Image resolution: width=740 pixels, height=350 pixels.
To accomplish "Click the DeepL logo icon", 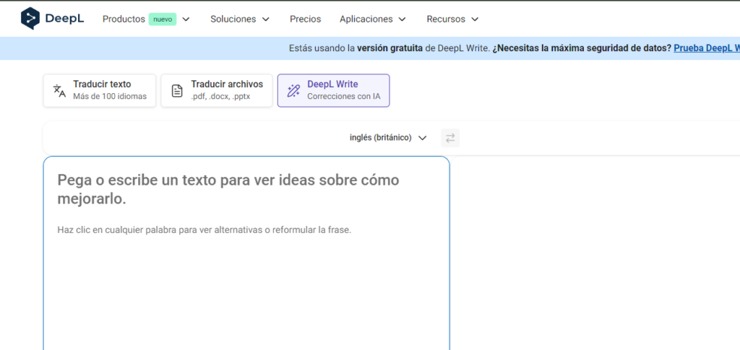I will (30, 19).
